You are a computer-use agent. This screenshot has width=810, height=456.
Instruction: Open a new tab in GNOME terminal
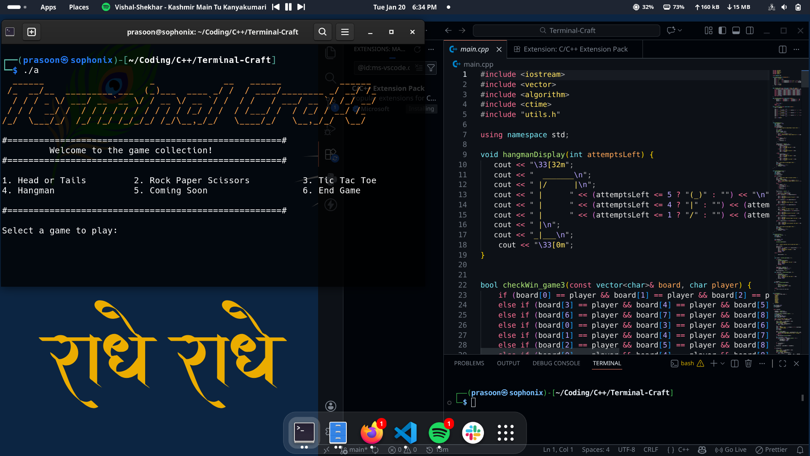32,32
